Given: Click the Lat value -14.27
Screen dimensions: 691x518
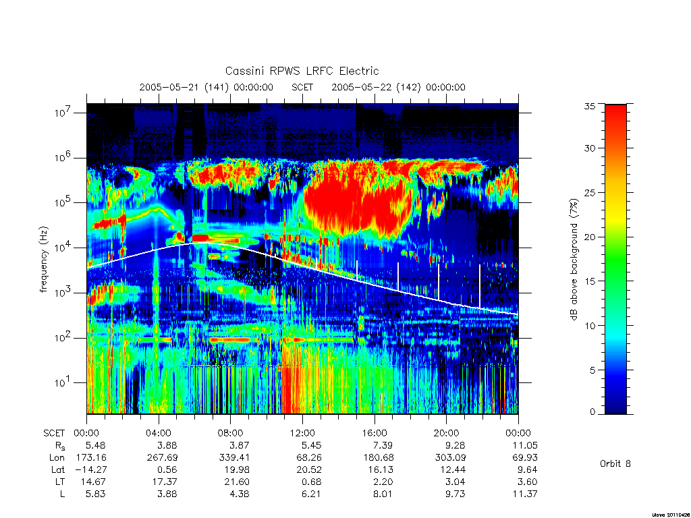Looking at the screenshot, I should pos(90,469).
